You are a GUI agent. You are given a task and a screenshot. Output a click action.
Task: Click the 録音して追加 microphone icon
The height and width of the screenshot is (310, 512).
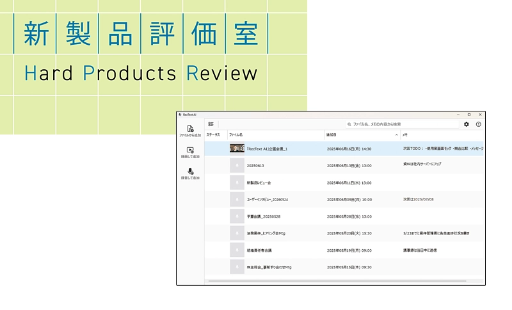point(190,171)
